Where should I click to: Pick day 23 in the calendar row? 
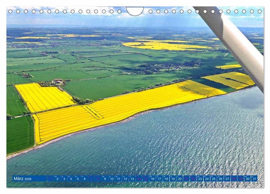pos(200,179)
